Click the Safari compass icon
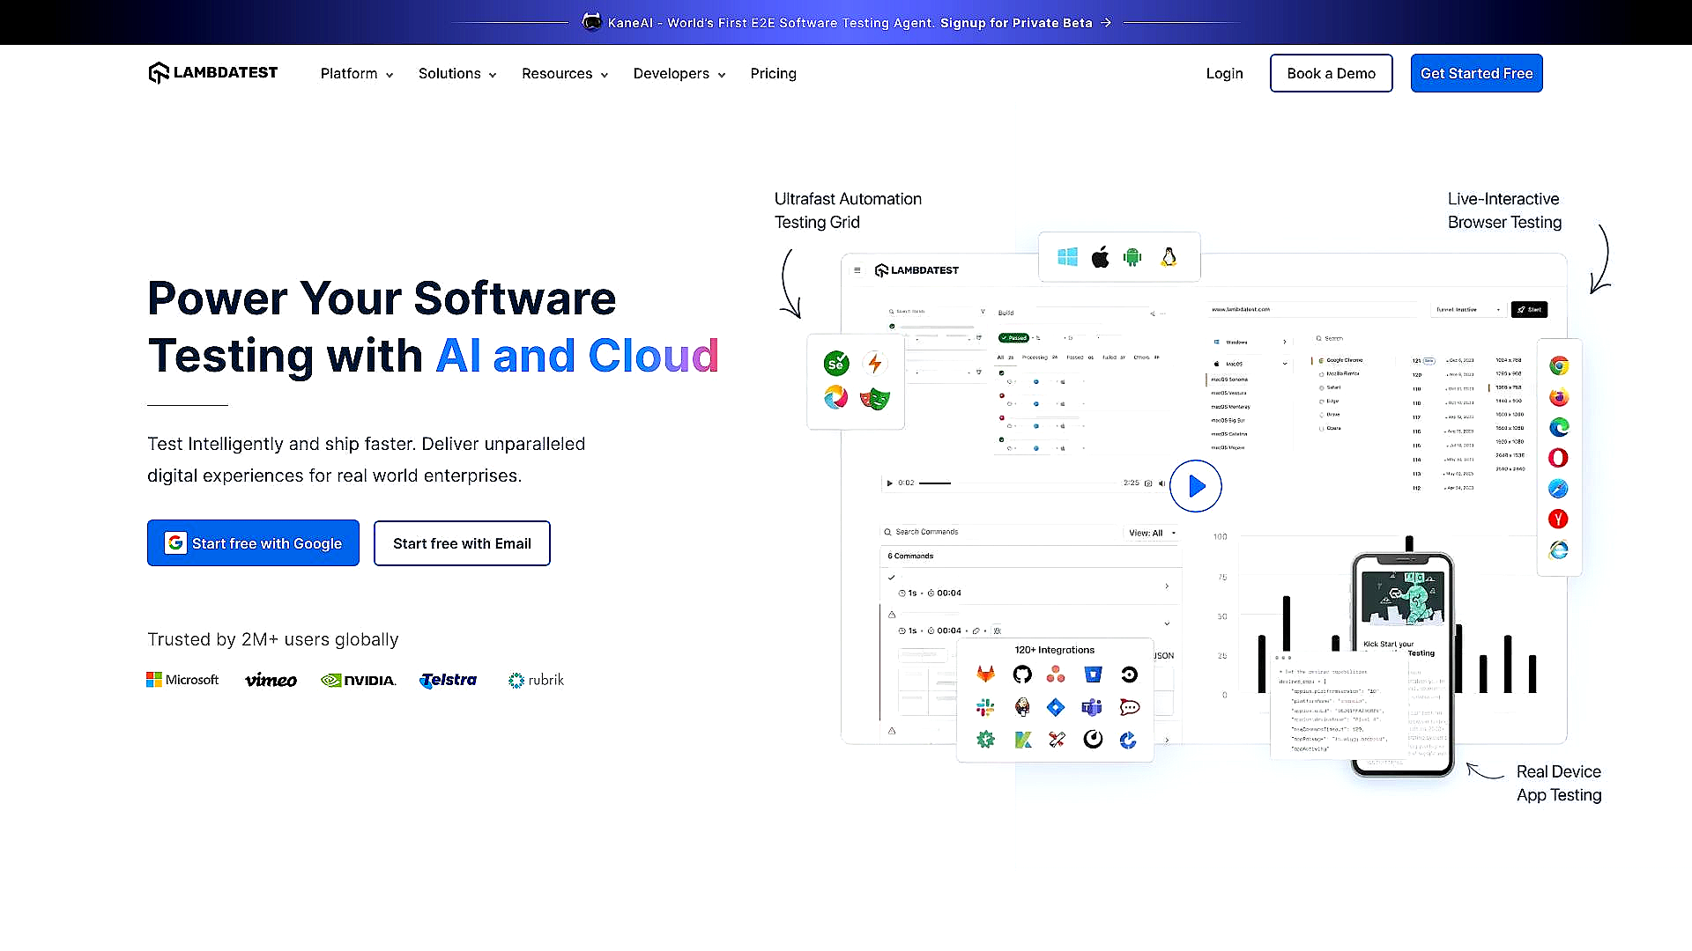 point(1558,489)
